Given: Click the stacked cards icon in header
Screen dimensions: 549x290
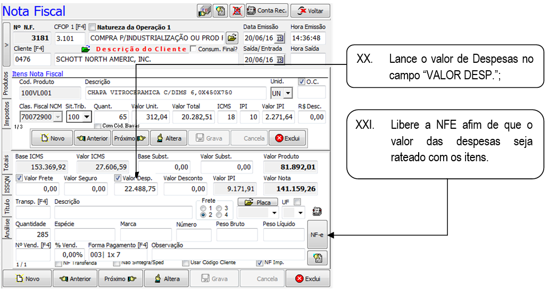Looking at the screenshot, I should [204, 11].
